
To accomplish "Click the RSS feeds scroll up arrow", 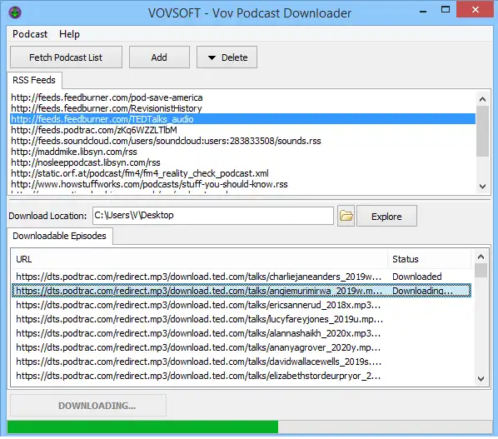I will (x=482, y=99).
